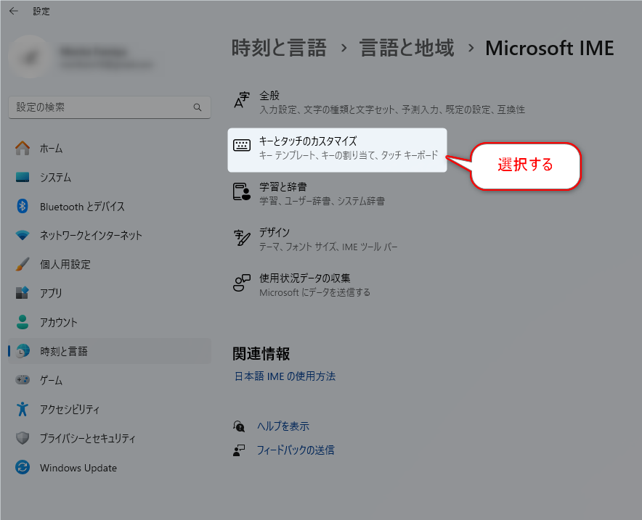Open 日本語 IME の使用方法 link
This screenshot has height=520, width=642.
285,376
